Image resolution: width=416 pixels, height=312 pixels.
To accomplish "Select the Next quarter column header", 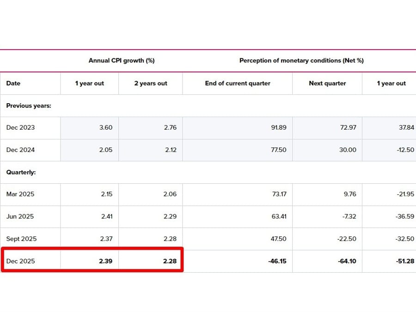I will point(327,83).
